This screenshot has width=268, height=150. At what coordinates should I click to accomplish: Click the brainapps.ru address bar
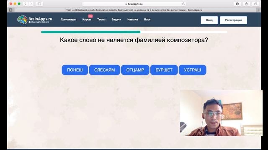click(134, 4)
